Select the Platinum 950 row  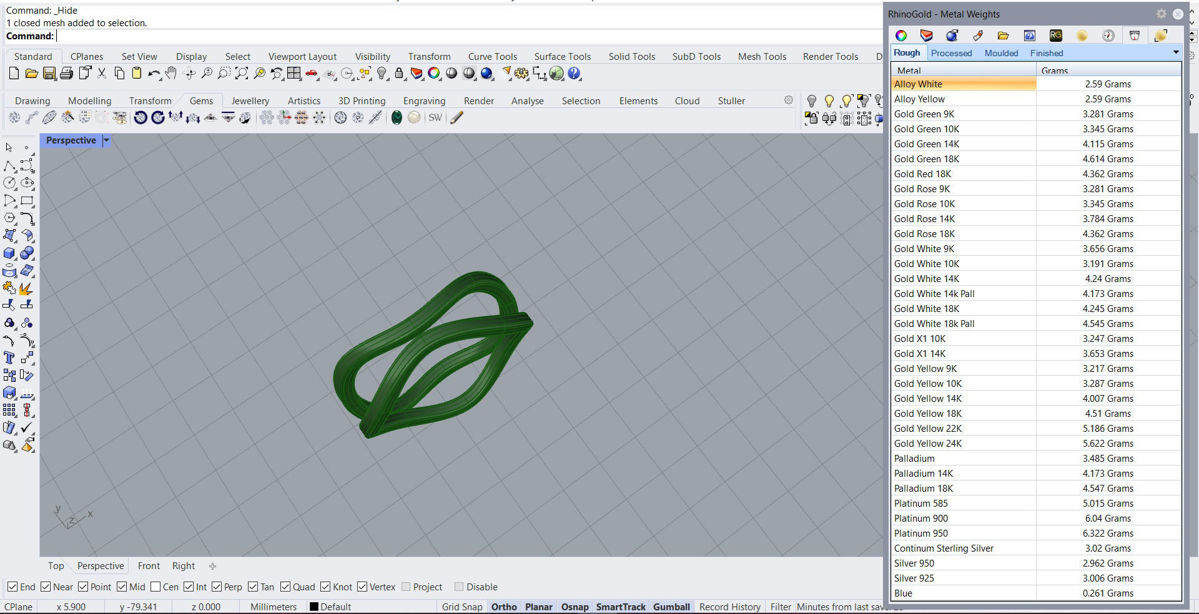1037,533
